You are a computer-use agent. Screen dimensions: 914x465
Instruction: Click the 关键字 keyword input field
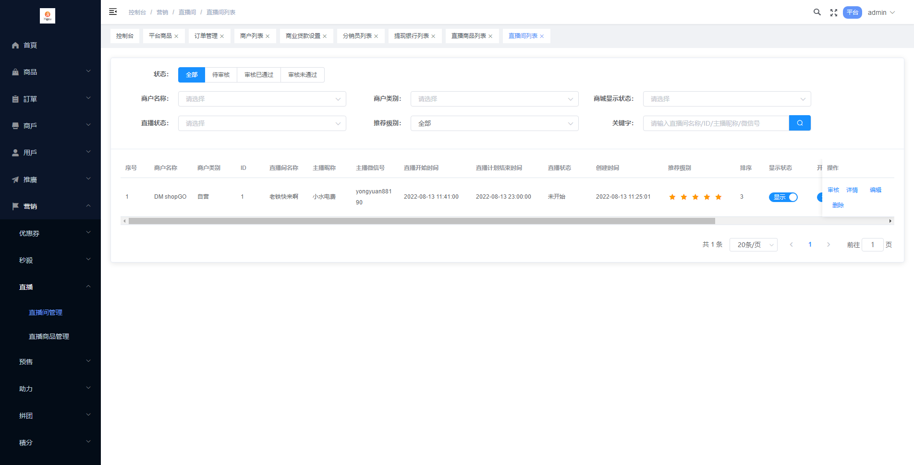tap(716, 123)
